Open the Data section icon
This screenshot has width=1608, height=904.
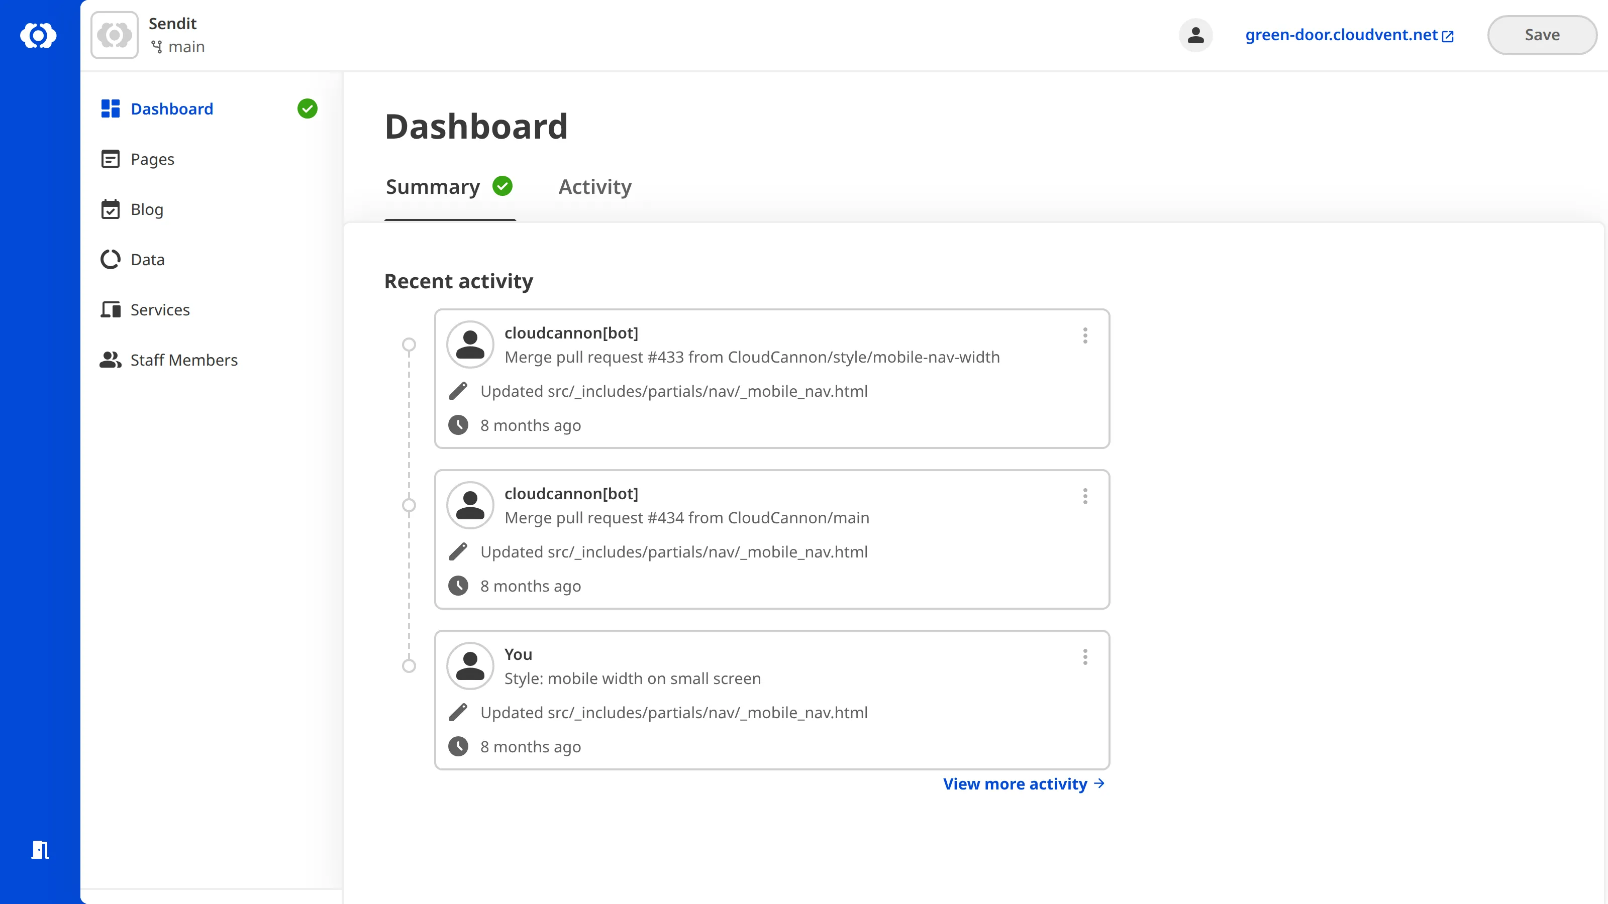click(110, 259)
